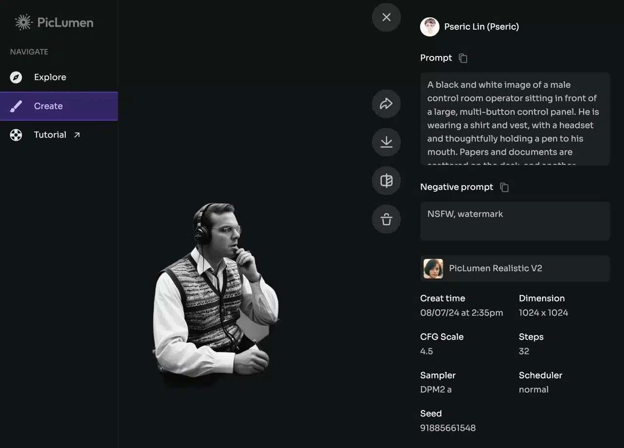Open Pseric Lin (Pseric) profile name
Screen dimensions: 624x448
[481, 27]
